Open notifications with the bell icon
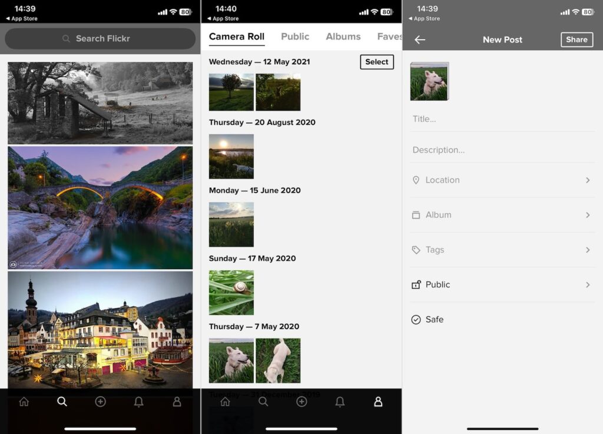Image resolution: width=603 pixels, height=434 pixels. coord(139,401)
